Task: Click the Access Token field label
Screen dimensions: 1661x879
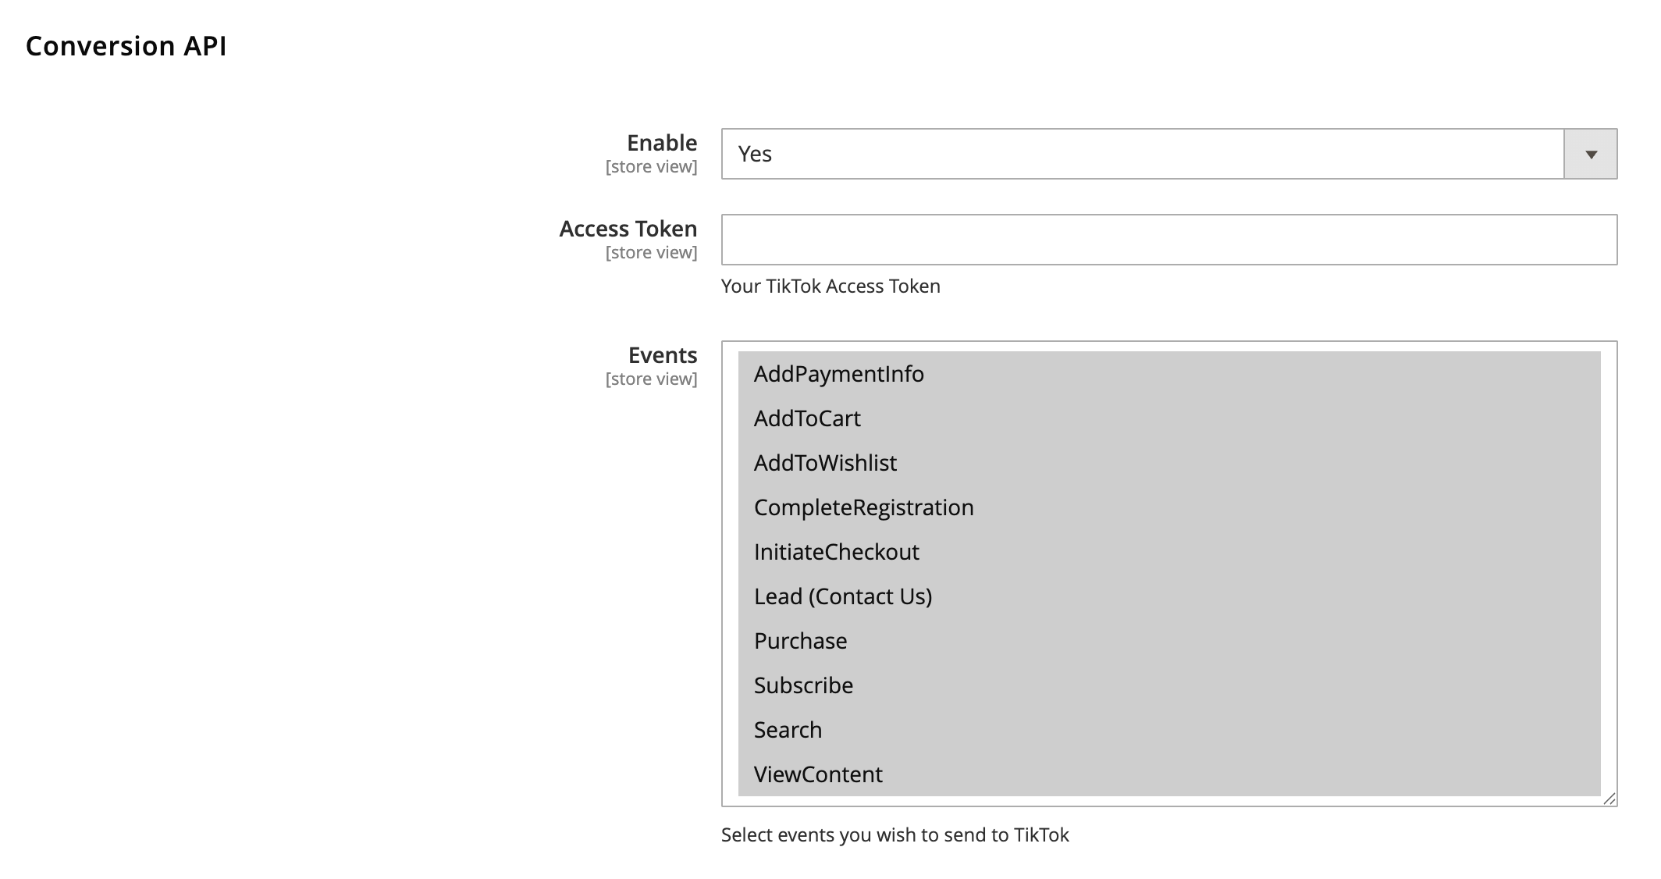Action: (628, 229)
